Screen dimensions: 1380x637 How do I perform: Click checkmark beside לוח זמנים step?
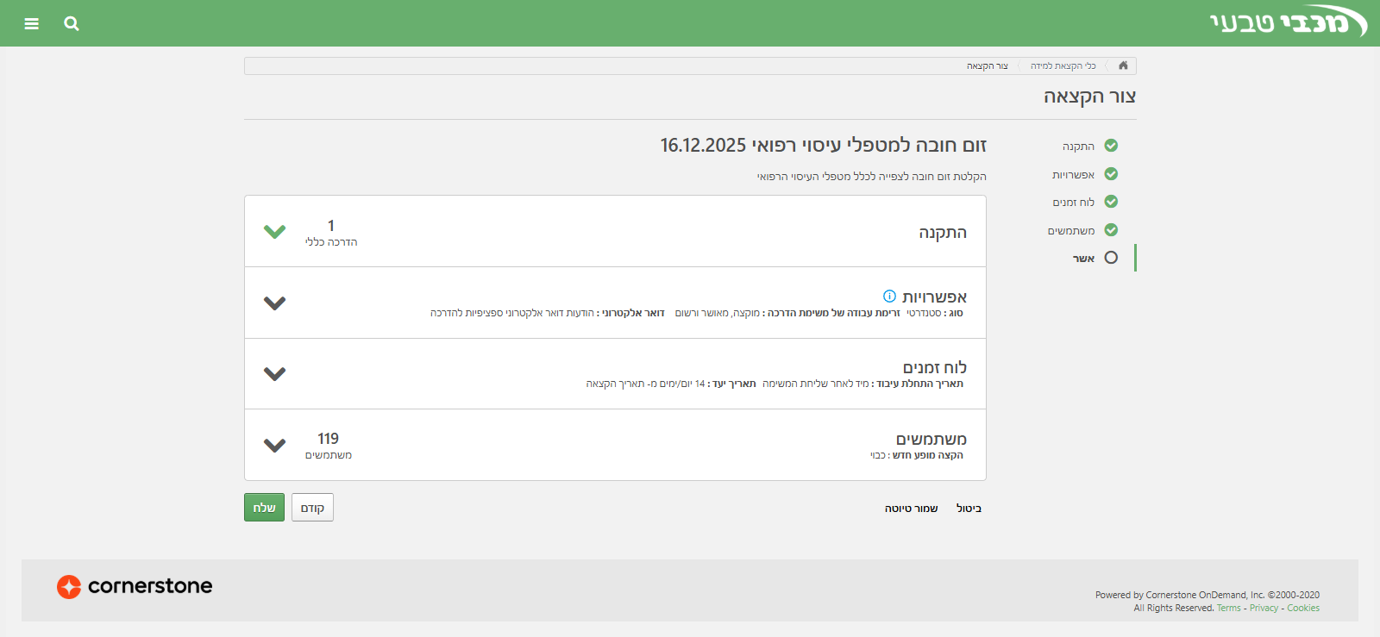1111,202
